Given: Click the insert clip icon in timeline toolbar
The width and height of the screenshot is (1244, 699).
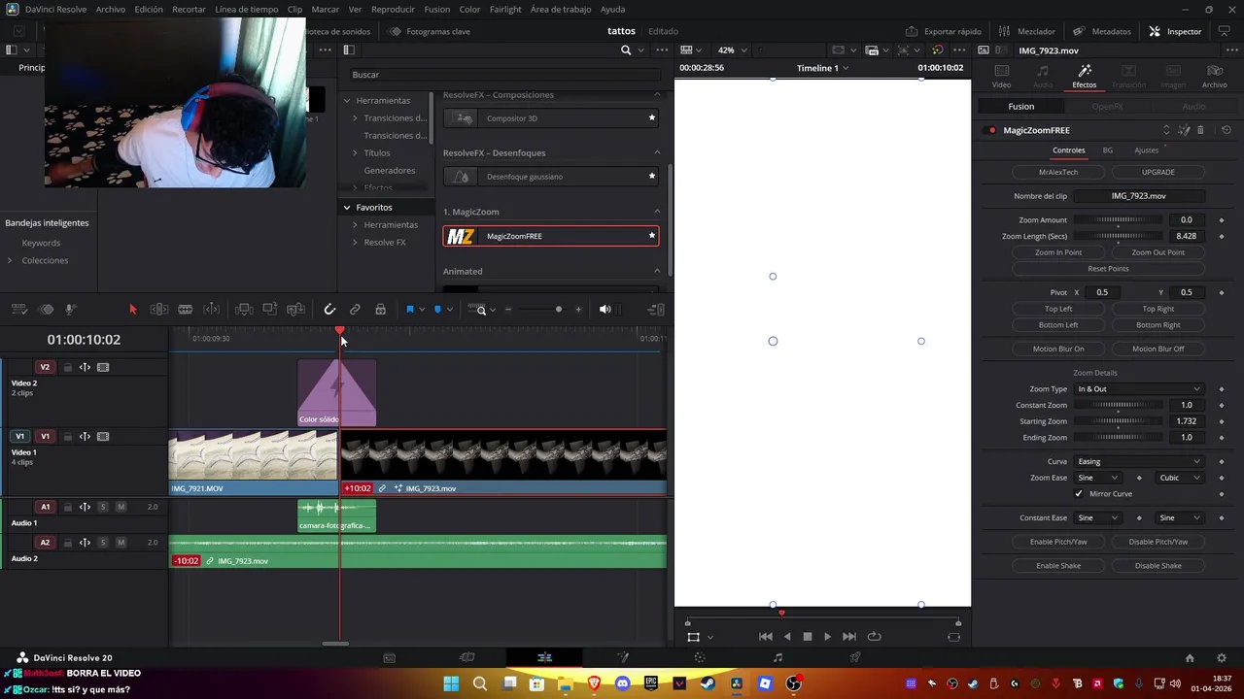Looking at the screenshot, I should pyautogui.click(x=244, y=310).
